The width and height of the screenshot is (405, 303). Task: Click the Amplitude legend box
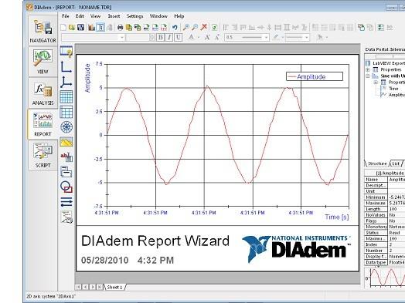(x=315, y=76)
